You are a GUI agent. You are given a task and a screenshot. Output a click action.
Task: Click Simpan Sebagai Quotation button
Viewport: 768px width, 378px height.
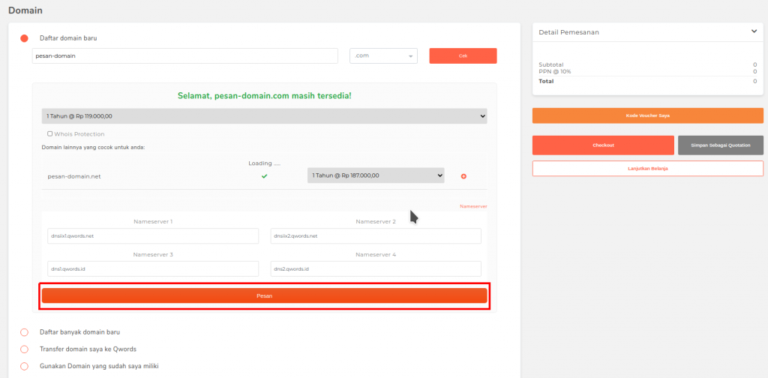point(720,145)
